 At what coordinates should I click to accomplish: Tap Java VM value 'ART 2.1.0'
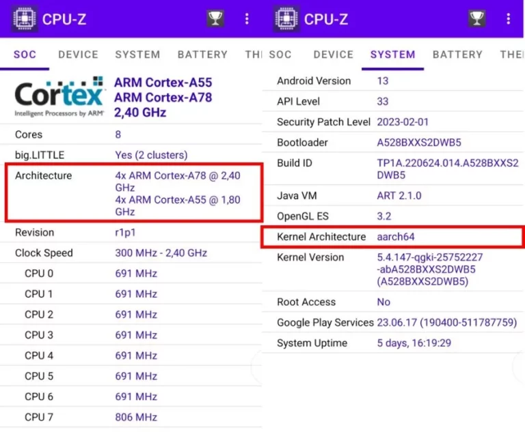[399, 196]
